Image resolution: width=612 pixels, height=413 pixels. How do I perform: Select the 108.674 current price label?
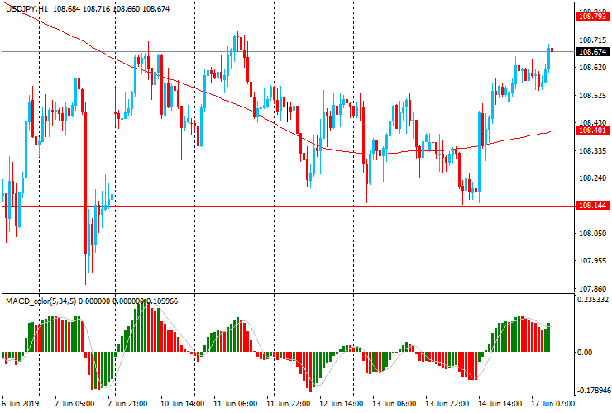coord(592,51)
